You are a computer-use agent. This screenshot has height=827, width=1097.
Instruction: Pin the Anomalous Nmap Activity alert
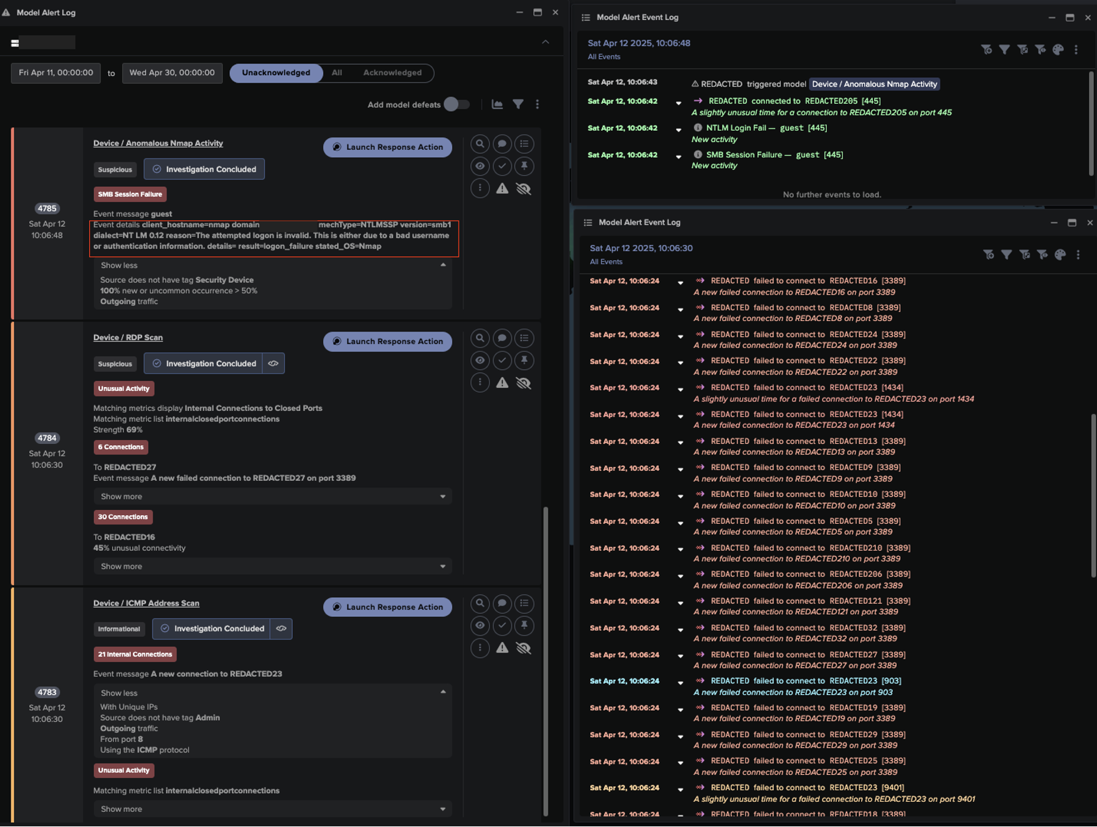pos(524,166)
